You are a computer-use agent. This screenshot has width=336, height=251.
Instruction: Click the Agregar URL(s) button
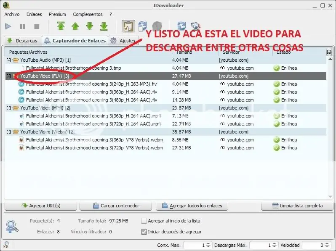click(41, 206)
